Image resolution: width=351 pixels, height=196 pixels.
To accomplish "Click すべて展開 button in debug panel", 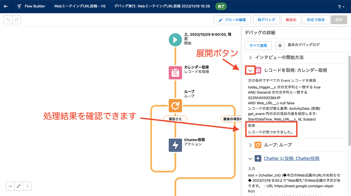I will pos(258,45).
